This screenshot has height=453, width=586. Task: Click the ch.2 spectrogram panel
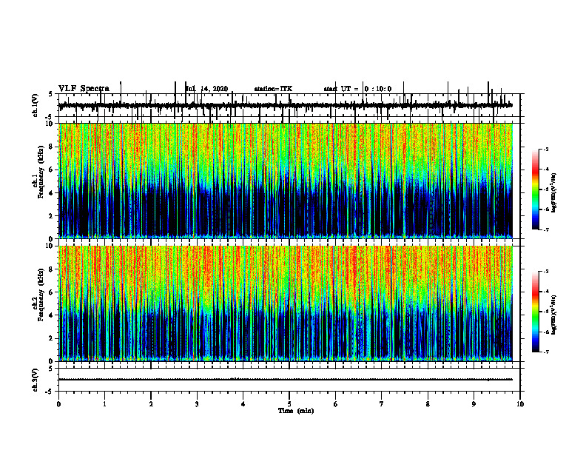coord(286,303)
